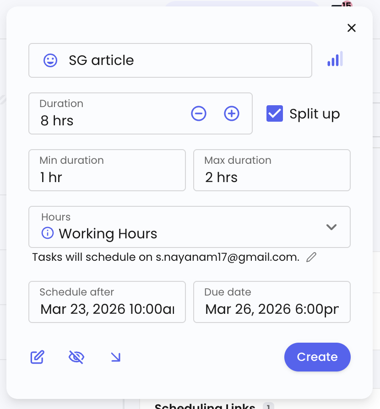
Task: Toggle the task visibility eye icon
Action: pyautogui.click(x=76, y=357)
